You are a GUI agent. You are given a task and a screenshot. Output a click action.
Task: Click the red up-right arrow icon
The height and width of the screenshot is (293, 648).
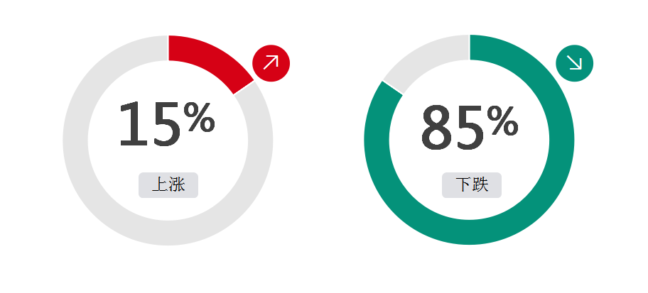(271, 63)
